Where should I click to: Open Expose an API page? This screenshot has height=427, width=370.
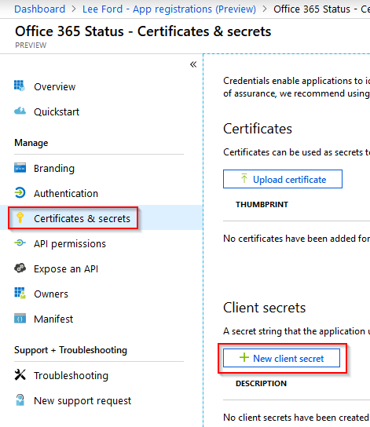pyautogui.click(x=66, y=268)
